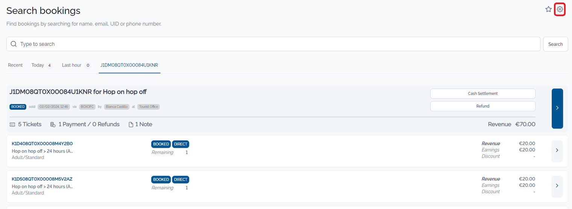The height and width of the screenshot is (209, 572).
Task: Open booking details with large blue arrow
Action: pyautogui.click(x=557, y=108)
